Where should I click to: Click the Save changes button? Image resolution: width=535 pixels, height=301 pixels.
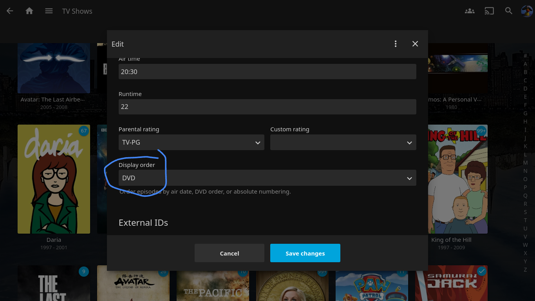[305, 253]
